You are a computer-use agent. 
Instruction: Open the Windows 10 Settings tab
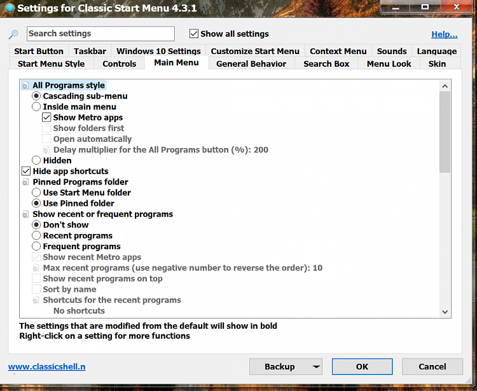158,51
